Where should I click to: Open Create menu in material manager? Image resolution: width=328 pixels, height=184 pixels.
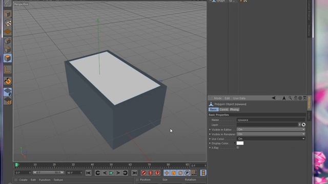pos(23,180)
